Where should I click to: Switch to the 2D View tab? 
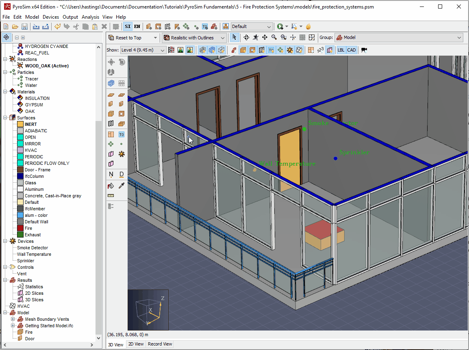pyautogui.click(x=136, y=344)
